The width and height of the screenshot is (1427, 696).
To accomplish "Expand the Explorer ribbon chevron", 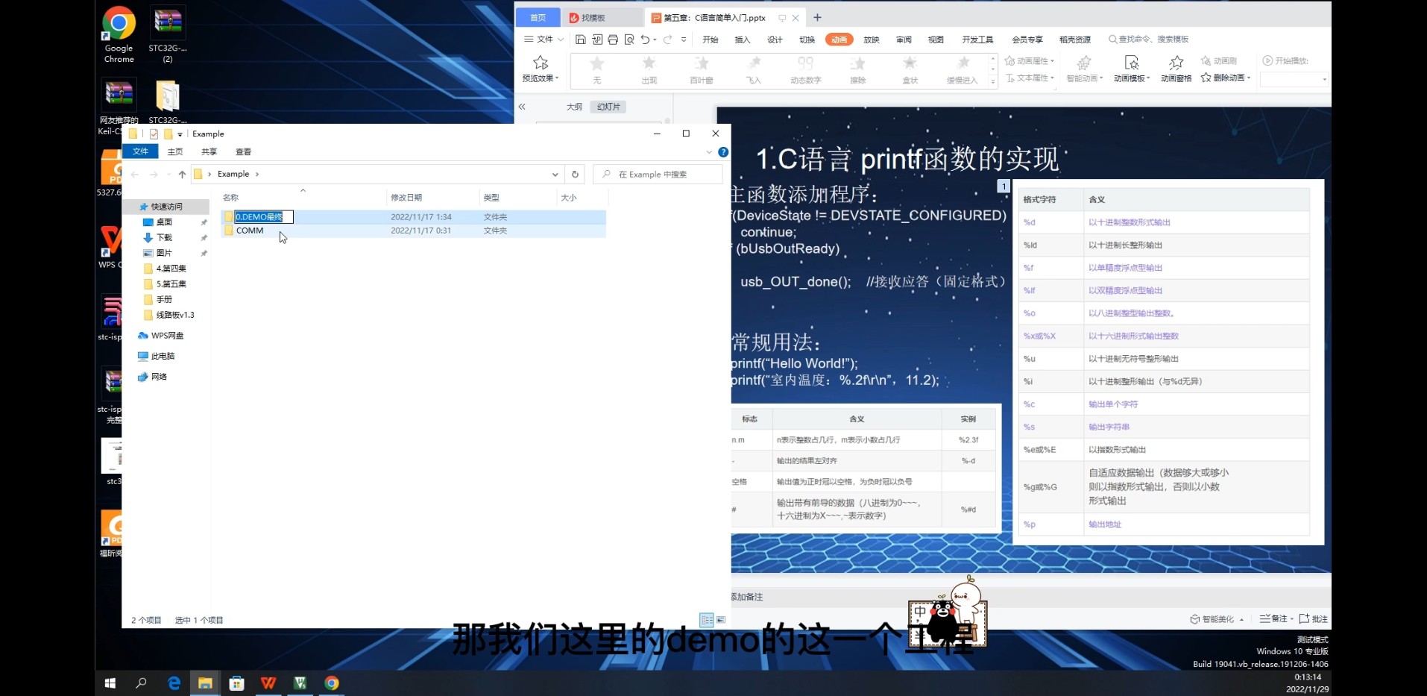I will [x=709, y=152].
